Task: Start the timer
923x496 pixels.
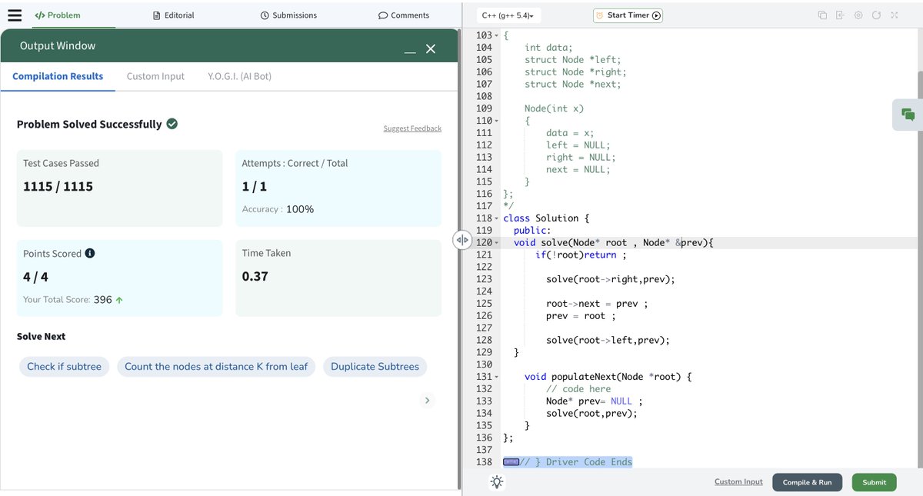Action: (x=628, y=15)
